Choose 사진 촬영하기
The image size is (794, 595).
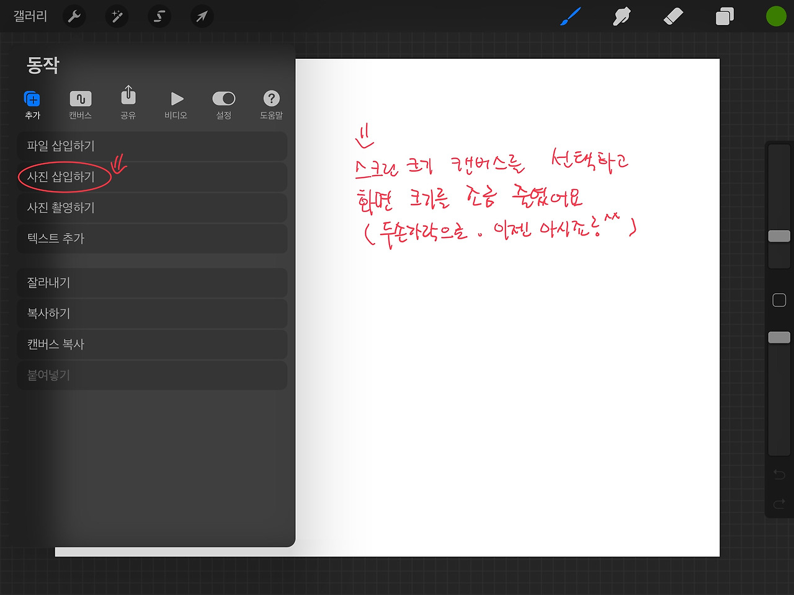152,208
